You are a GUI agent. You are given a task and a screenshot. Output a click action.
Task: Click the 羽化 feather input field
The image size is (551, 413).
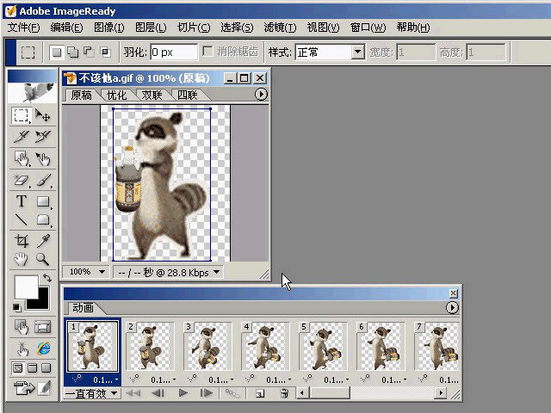(x=174, y=52)
